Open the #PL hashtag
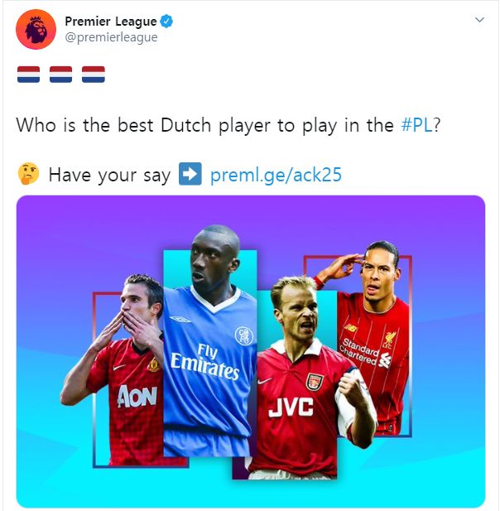 pyautogui.click(x=417, y=125)
